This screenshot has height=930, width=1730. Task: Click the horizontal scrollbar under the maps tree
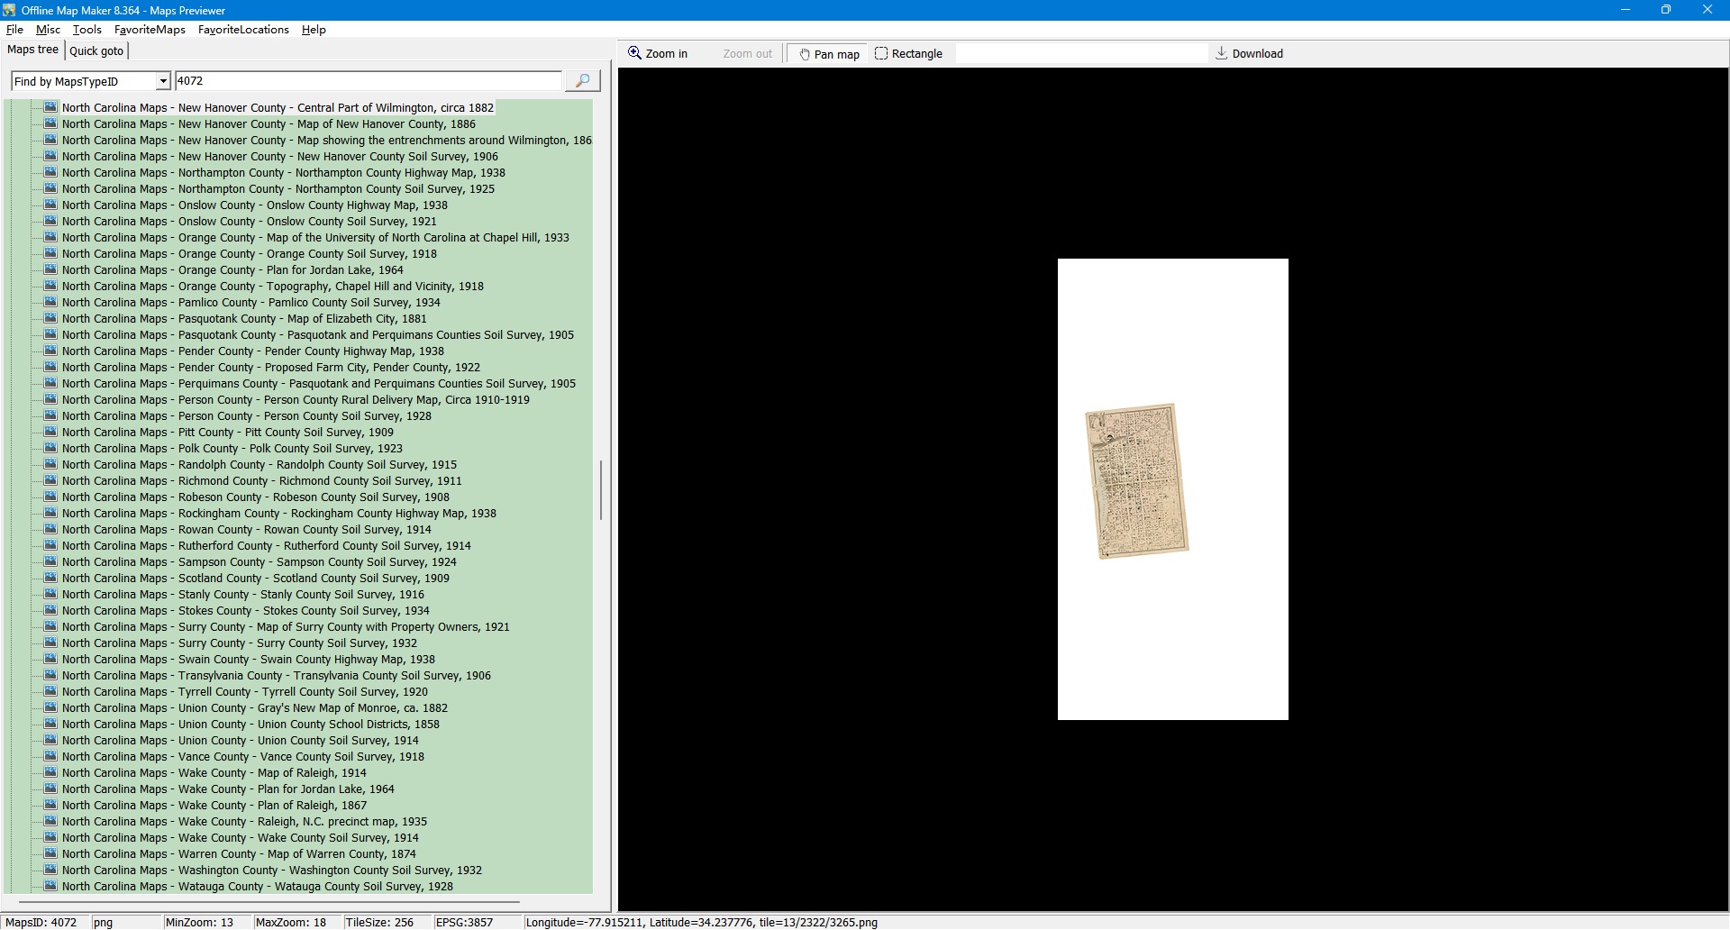pyautogui.click(x=269, y=901)
